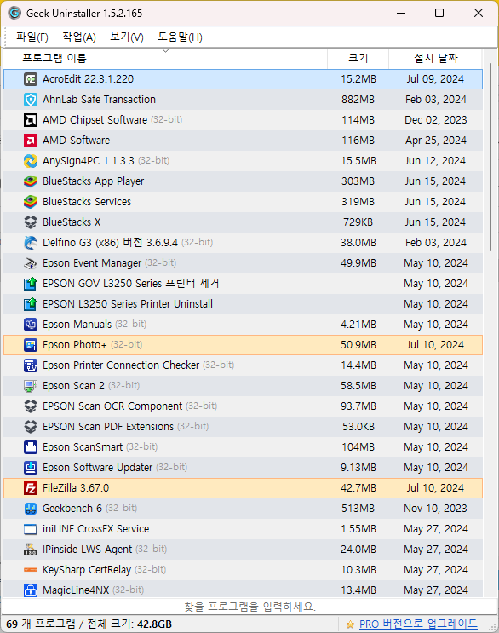Click the Delfino G3 wave icon
This screenshot has width=499, height=633.
click(31, 243)
